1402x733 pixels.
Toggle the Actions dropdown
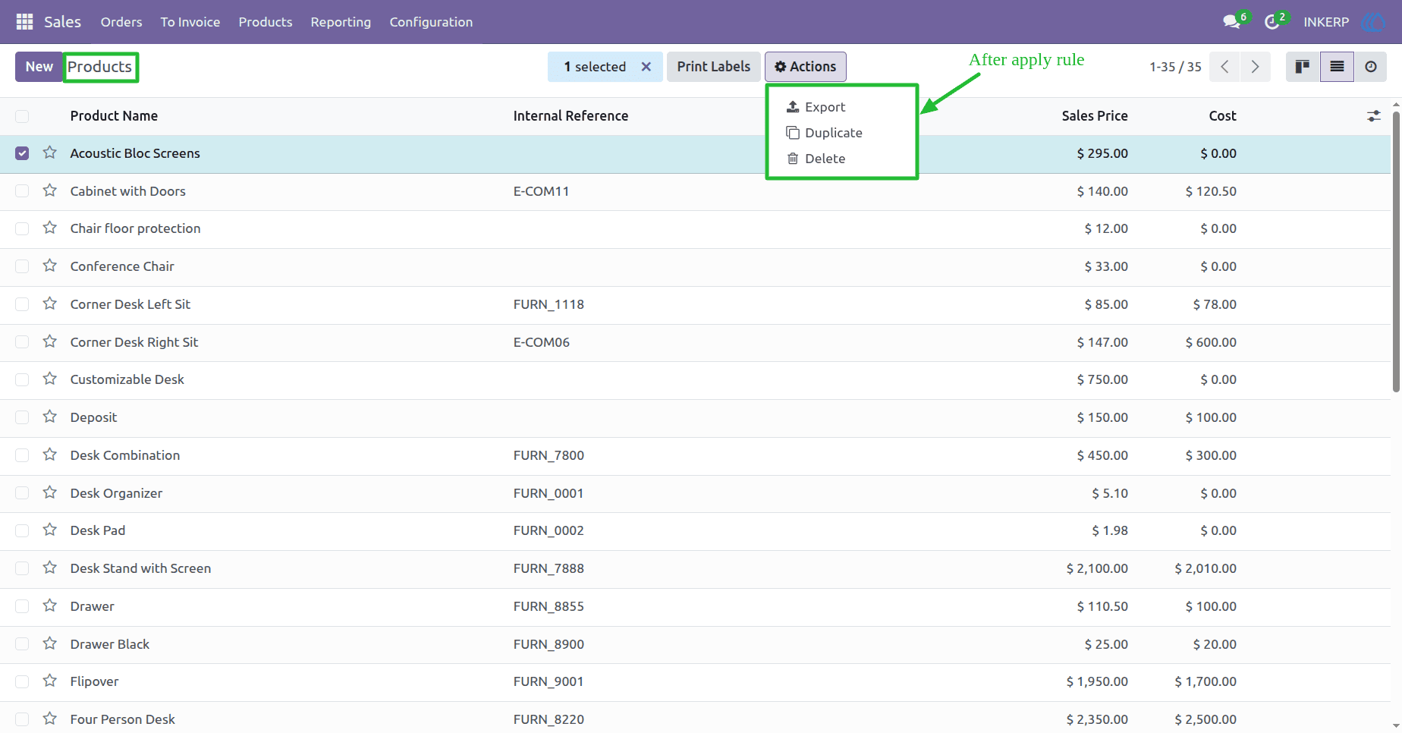click(x=806, y=67)
